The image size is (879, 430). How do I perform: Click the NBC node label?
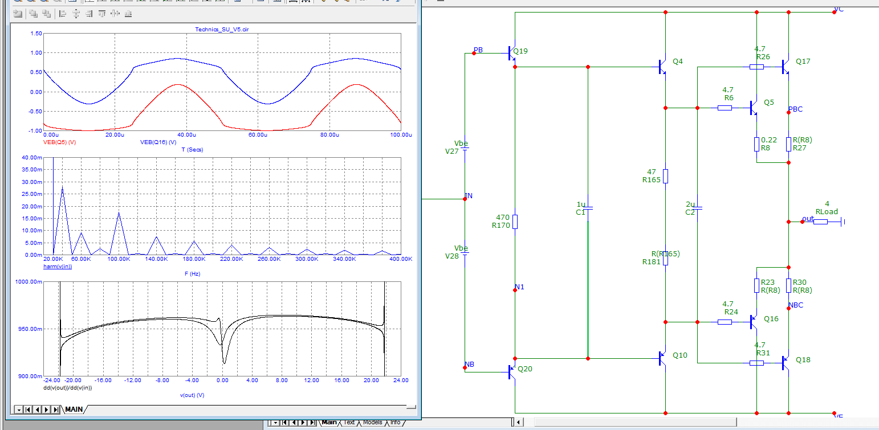(796, 305)
